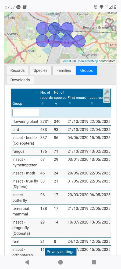Click terrestrial mammal records count 188
Viewport: 121px width, 269px height.
(x=44, y=208)
